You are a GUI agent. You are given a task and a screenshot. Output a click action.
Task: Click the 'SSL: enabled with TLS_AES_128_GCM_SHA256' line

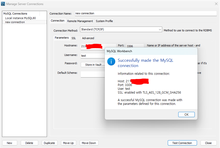[149, 93]
